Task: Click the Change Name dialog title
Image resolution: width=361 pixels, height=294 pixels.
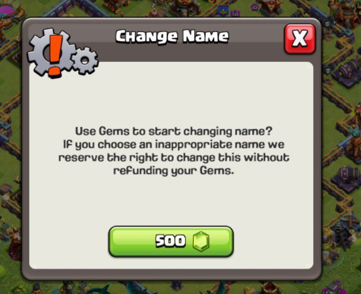Action: (172, 36)
